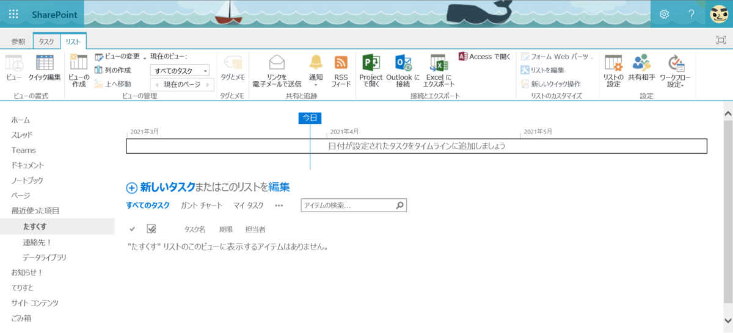Open データライブラリ in left navigation
733x333 pixels.
click(45, 257)
